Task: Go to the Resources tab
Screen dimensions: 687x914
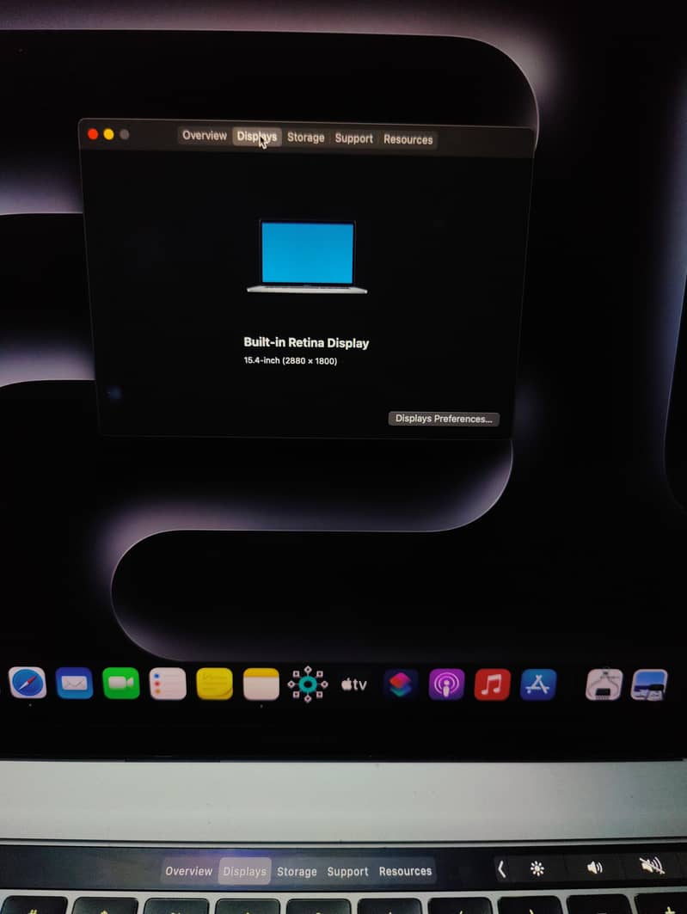Action: click(x=408, y=139)
